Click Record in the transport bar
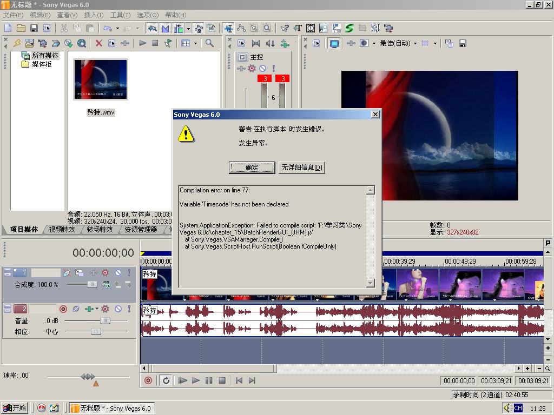554x415 pixels. click(148, 380)
